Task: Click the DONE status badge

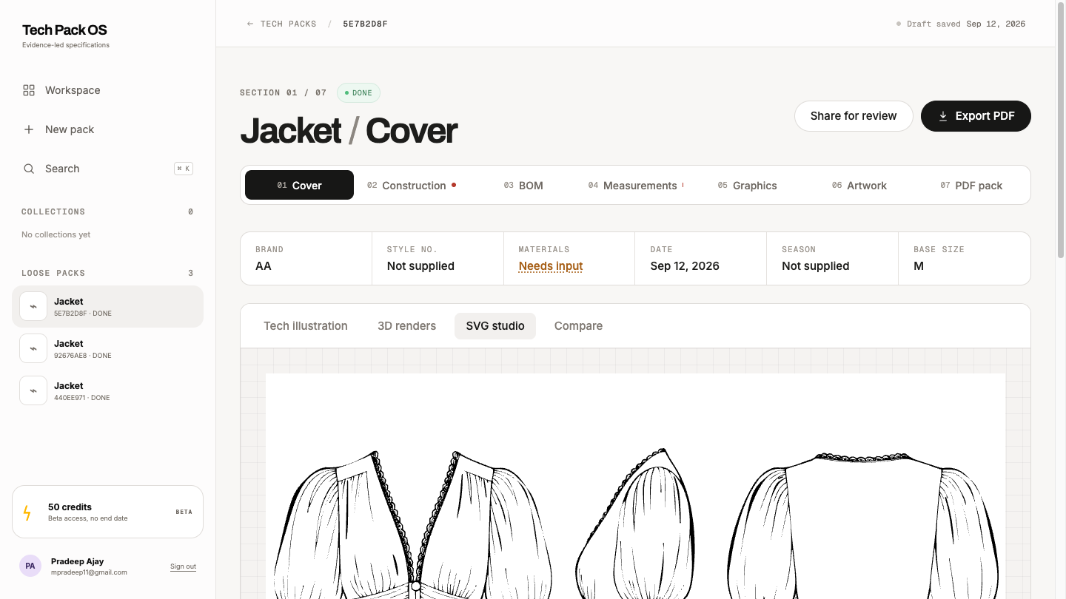Action: (x=358, y=93)
